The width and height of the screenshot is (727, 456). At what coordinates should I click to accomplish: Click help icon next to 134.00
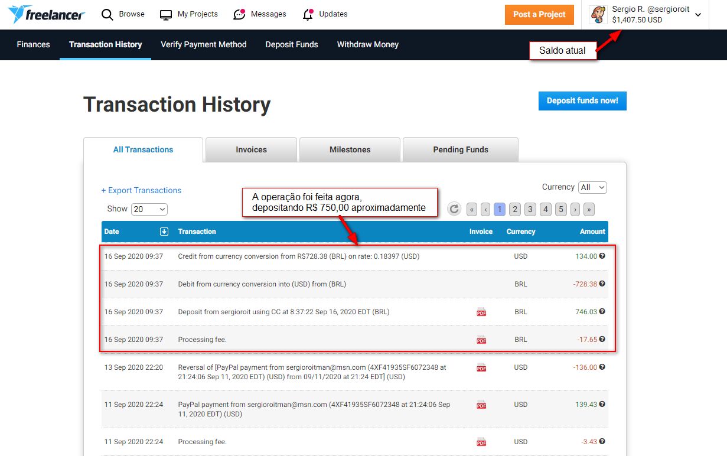click(x=602, y=256)
